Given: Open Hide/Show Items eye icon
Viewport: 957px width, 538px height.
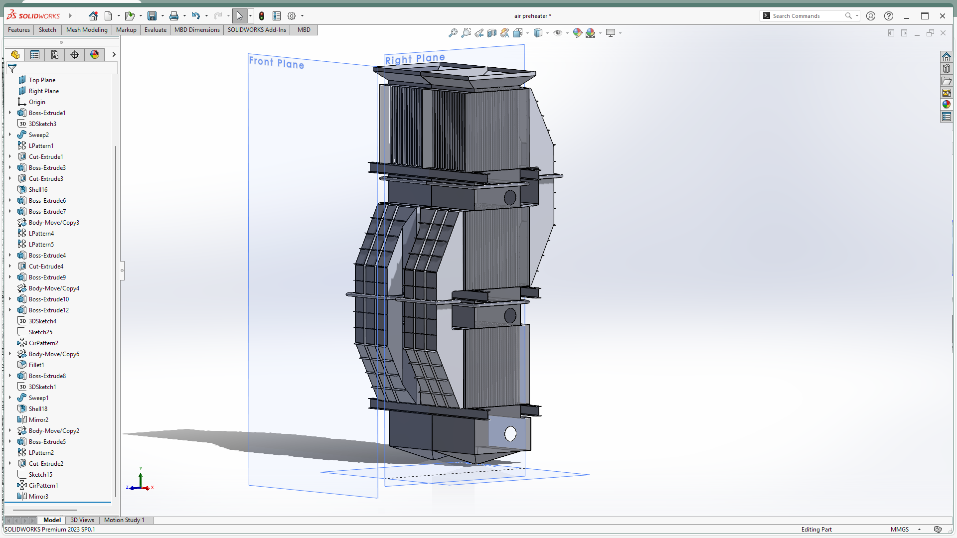Looking at the screenshot, I should (x=558, y=33).
